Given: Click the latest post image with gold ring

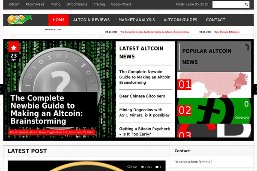Looking at the screenshot, I should (87, 166).
